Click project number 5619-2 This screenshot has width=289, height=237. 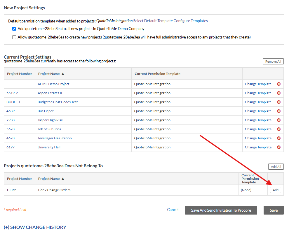[12, 93]
